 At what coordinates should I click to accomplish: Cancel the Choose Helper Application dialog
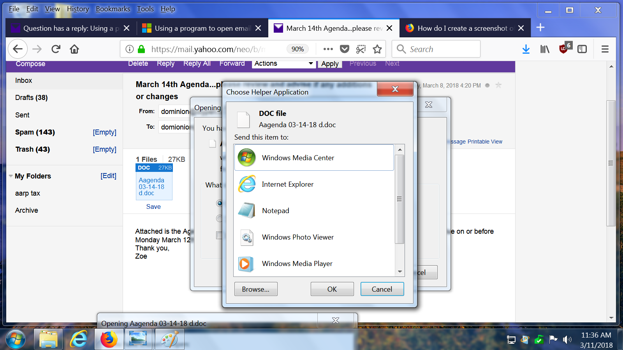382,289
